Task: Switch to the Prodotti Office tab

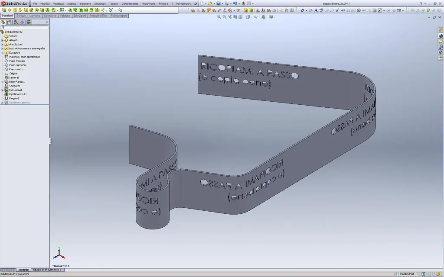Action: tap(98, 16)
